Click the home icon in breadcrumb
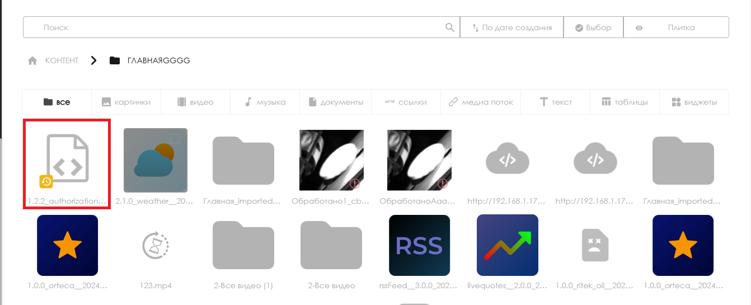Screen dimensions: 751x305 [32, 60]
